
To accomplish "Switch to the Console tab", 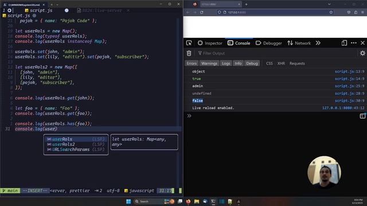I will pos(239,43).
